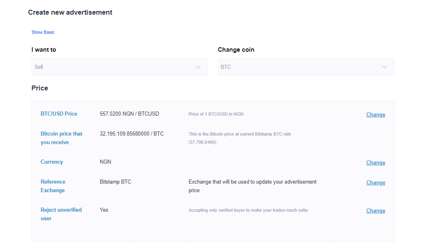Screen dimensions: 437x252
Task: Click the 'Yes' value for unverified users
Action: coord(104,210)
